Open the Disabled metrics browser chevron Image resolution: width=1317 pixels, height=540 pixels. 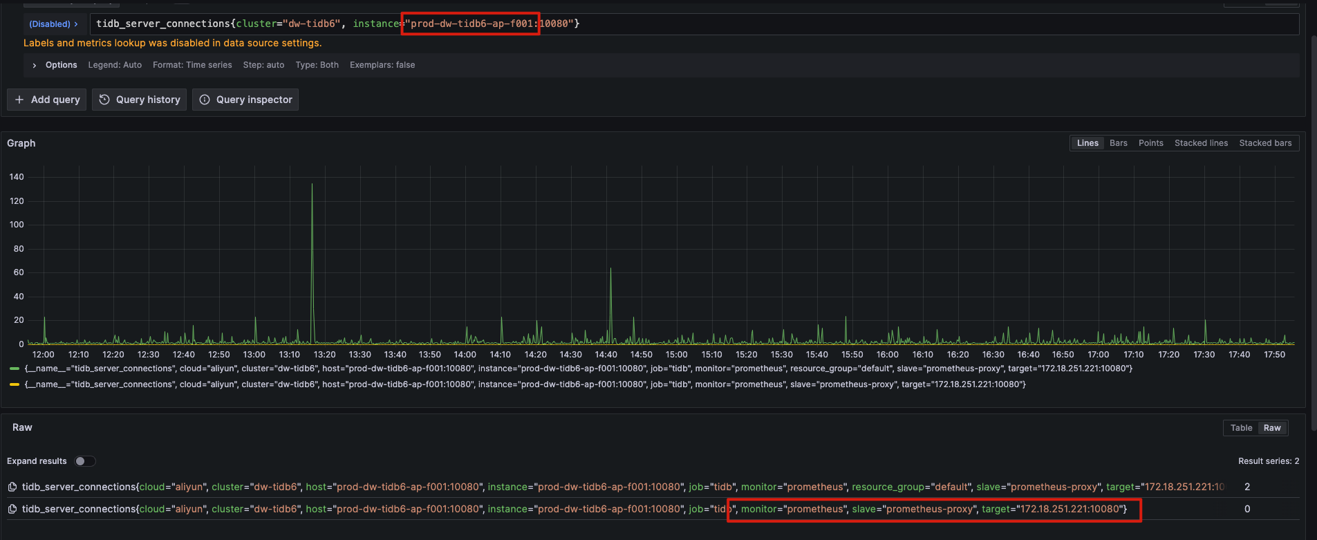pyautogui.click(x=75, y=24)
